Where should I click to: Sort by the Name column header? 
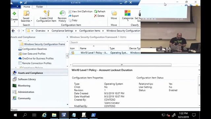coord(94,48)
